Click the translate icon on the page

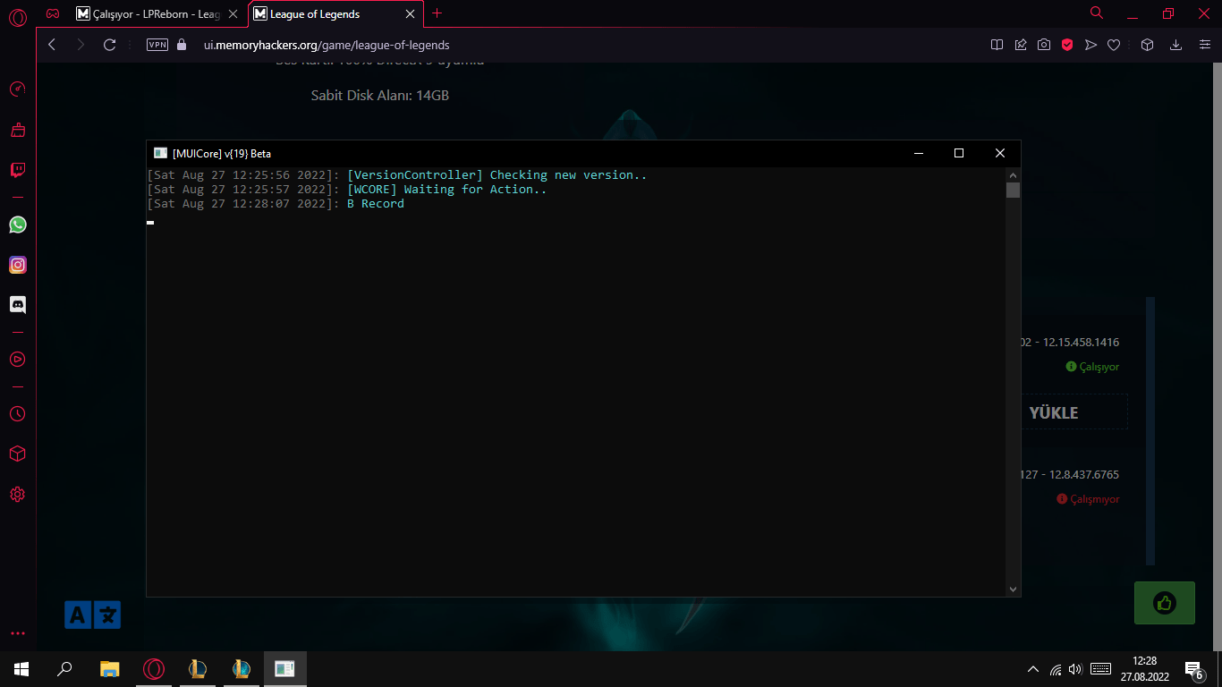pos(93,615)
